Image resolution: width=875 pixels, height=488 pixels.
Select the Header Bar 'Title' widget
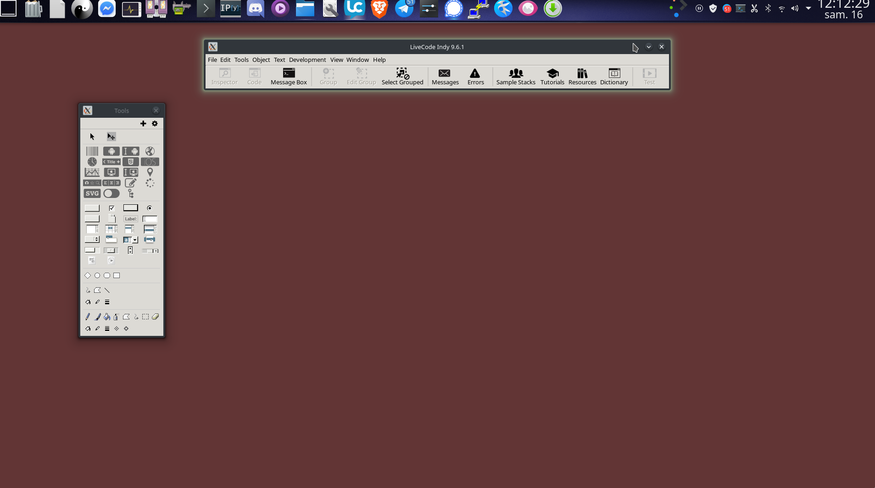coord(111,162)
